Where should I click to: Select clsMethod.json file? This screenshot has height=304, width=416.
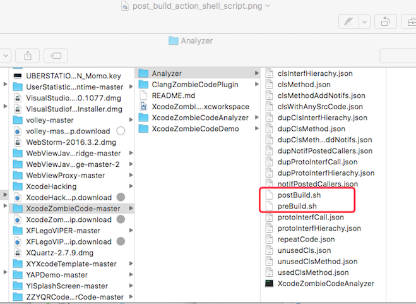pyautogui.click(x=304, y=85)
